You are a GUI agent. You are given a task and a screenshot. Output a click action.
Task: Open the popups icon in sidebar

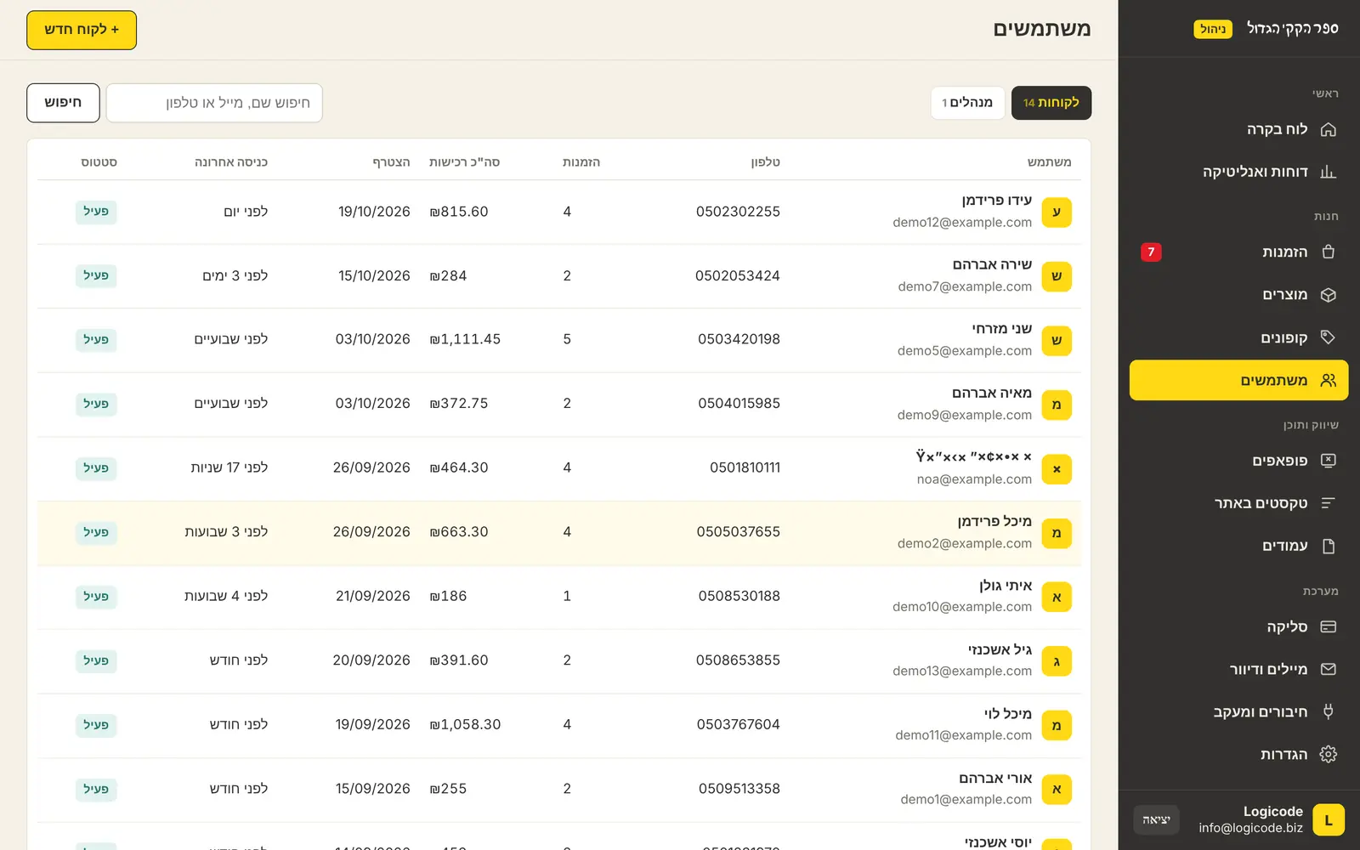pos(1328,461)
